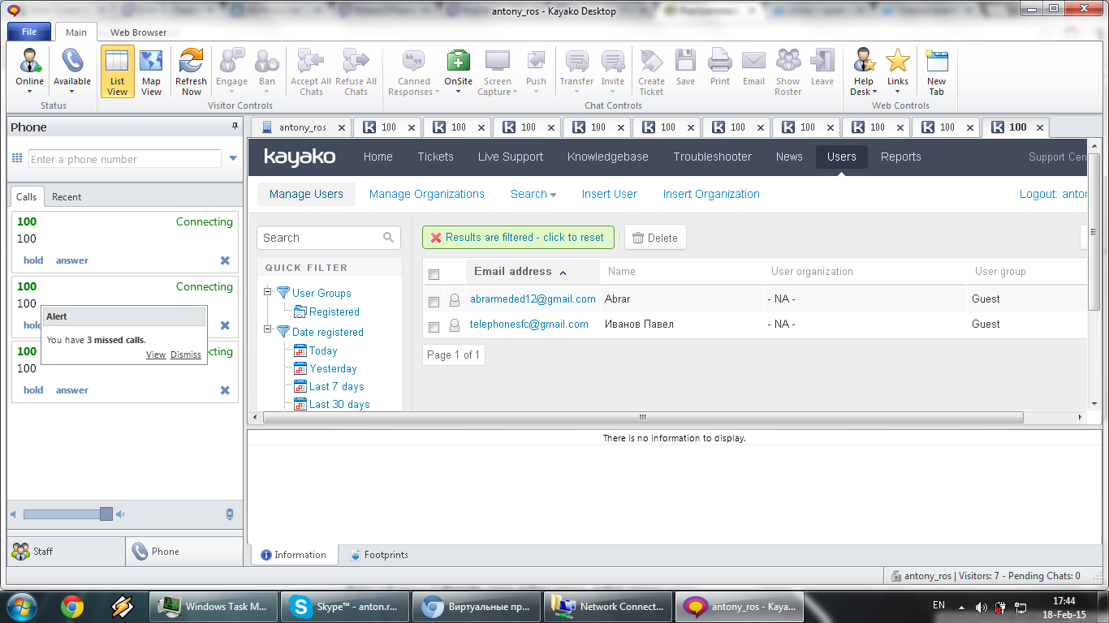Open the phone dial pad grid icon

(x=17, y=159)
